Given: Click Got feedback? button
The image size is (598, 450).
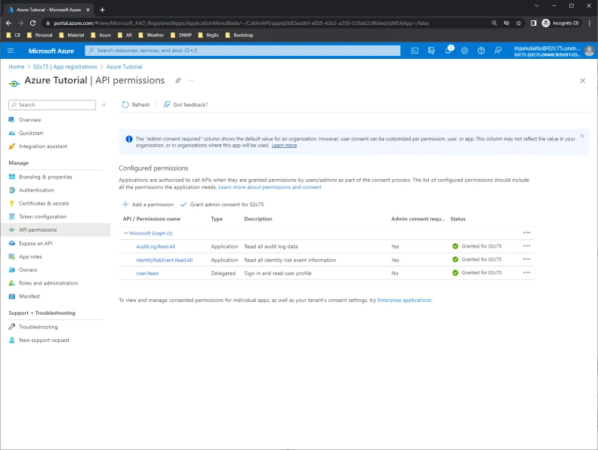Looking at the screenshot, I should coord(185,104).
